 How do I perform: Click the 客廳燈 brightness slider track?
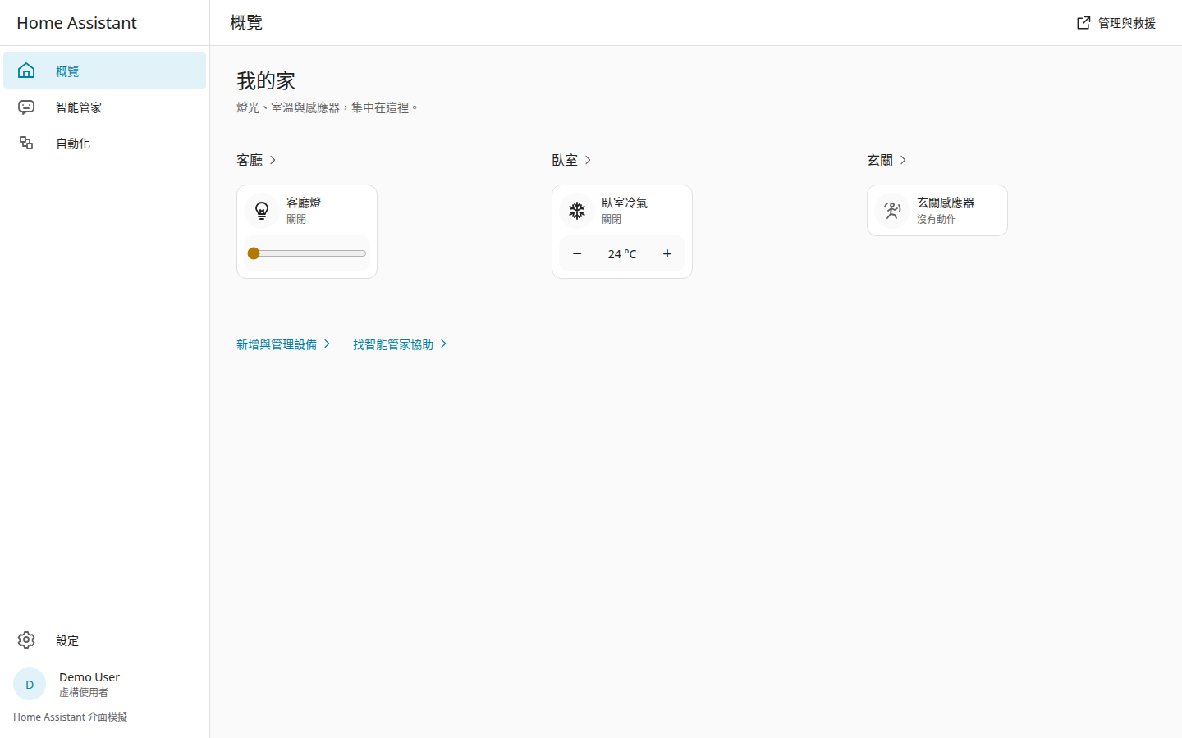[307, 253]
